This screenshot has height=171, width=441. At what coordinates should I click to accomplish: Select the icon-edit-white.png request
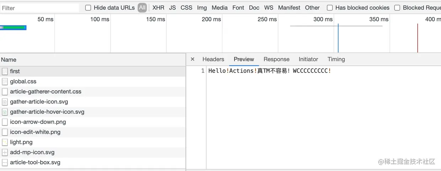92,132
